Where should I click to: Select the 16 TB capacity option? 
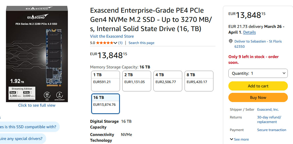(x=105, y=103)
